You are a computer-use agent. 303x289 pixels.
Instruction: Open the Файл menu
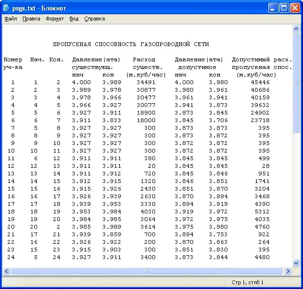[x=10, y=19]
